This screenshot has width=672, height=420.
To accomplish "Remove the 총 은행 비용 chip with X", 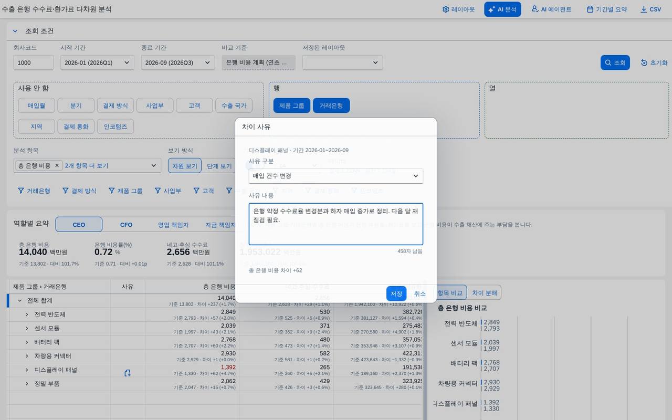I will [x=57, y=165].
